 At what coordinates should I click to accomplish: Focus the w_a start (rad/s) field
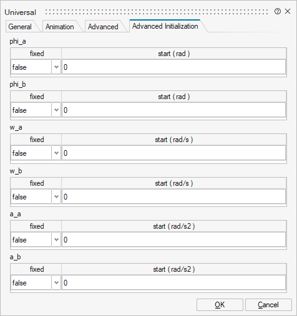point(173,153)
